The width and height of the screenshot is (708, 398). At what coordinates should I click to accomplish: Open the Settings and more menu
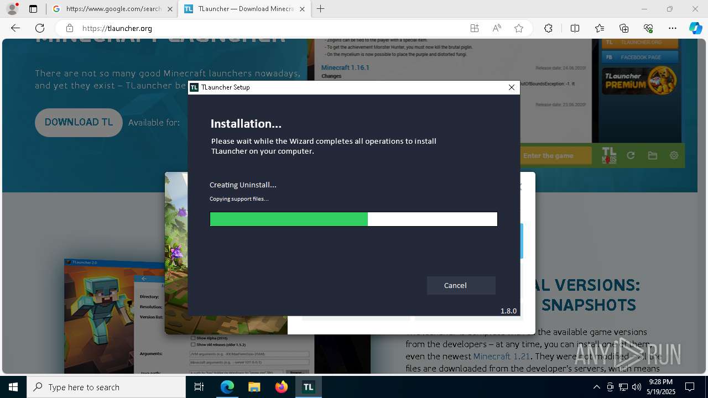673,28
